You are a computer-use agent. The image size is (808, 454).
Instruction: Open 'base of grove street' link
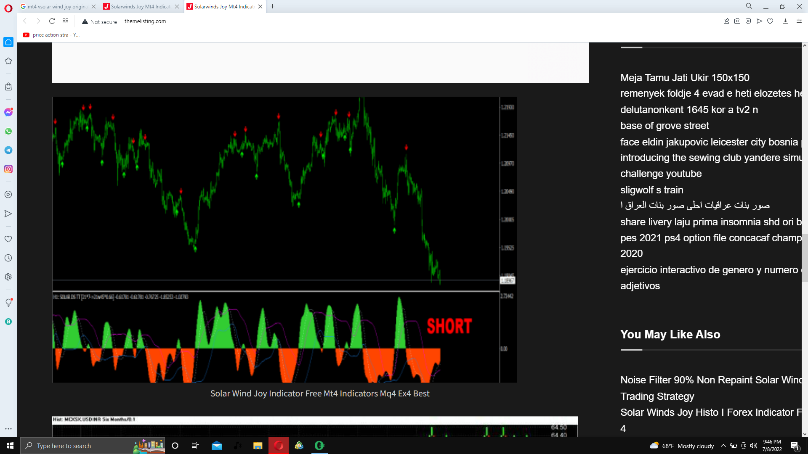pyautogui.click(x=664, y=126)
